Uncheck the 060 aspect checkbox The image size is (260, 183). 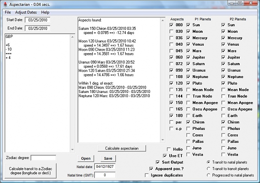[171, 57]
